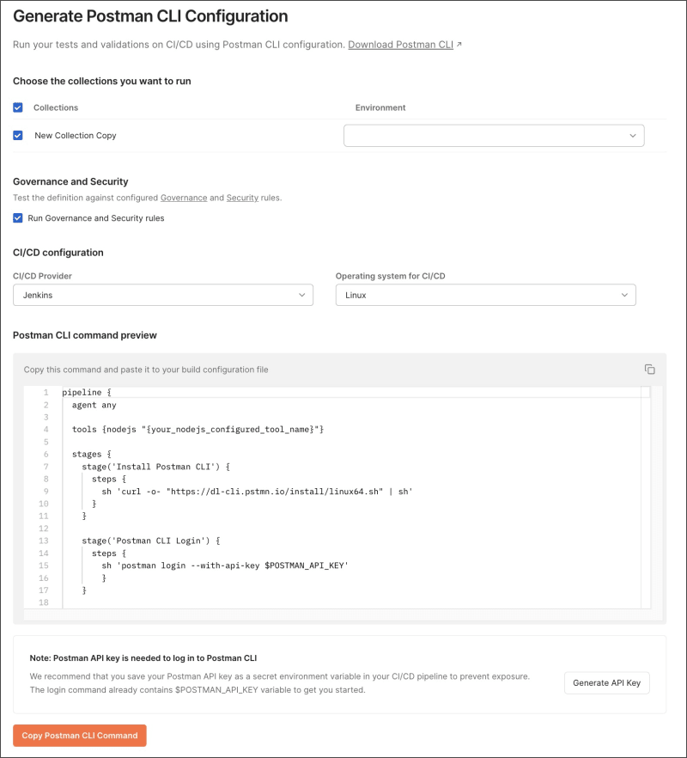Click the stage('Install Postman CLI') line
This screenshot has height=758, width=687.
click(x=156, y=467)
